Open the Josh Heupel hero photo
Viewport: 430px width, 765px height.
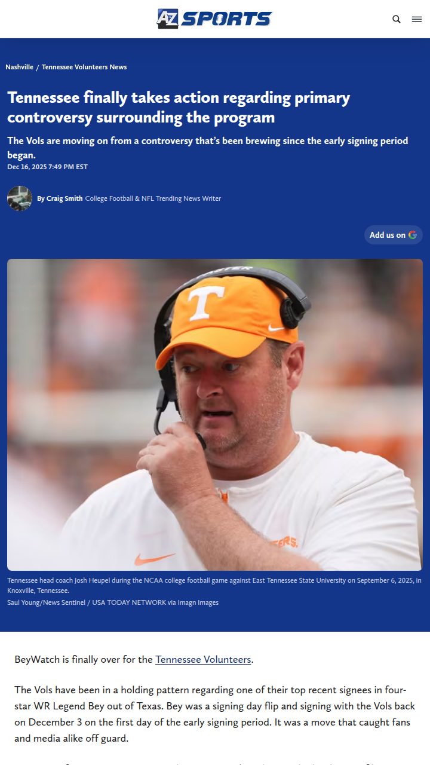pyautogui.click(x=215, y=415)
